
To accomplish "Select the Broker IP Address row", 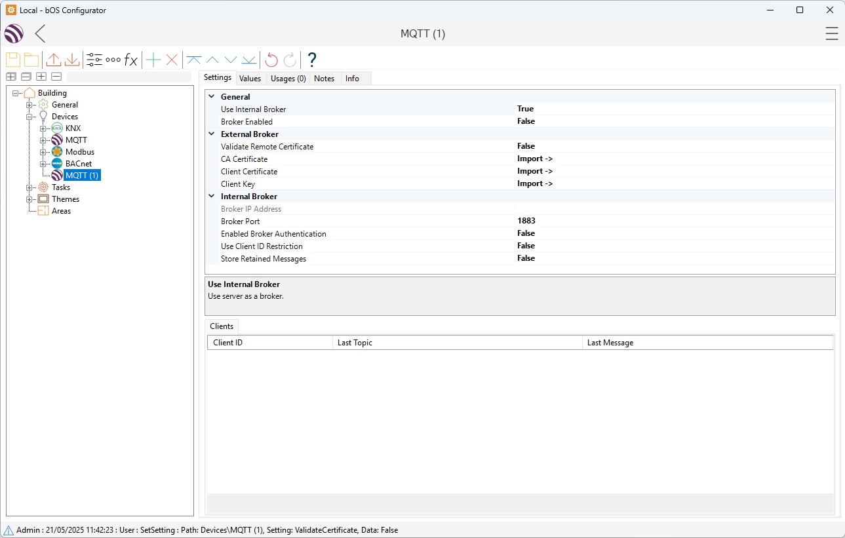I will click(x=521, y=209).
